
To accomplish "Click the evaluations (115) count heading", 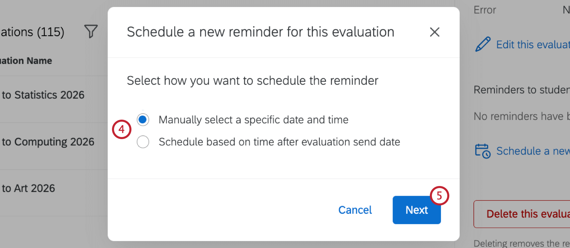I will point(32,32).
